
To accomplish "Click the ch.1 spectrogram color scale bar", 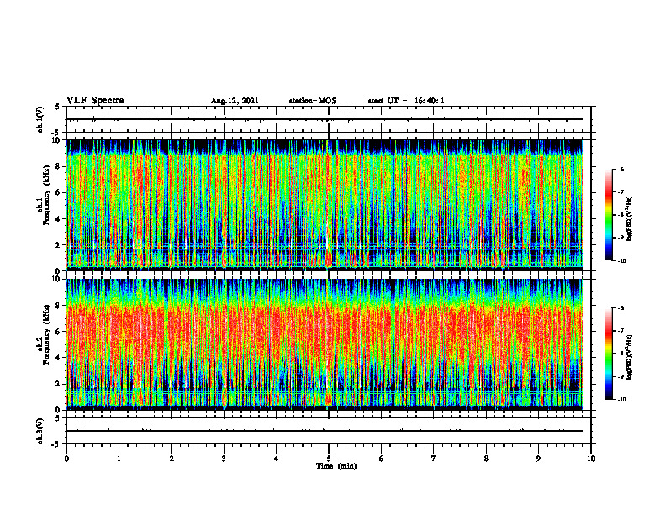I will pos(608,215).
